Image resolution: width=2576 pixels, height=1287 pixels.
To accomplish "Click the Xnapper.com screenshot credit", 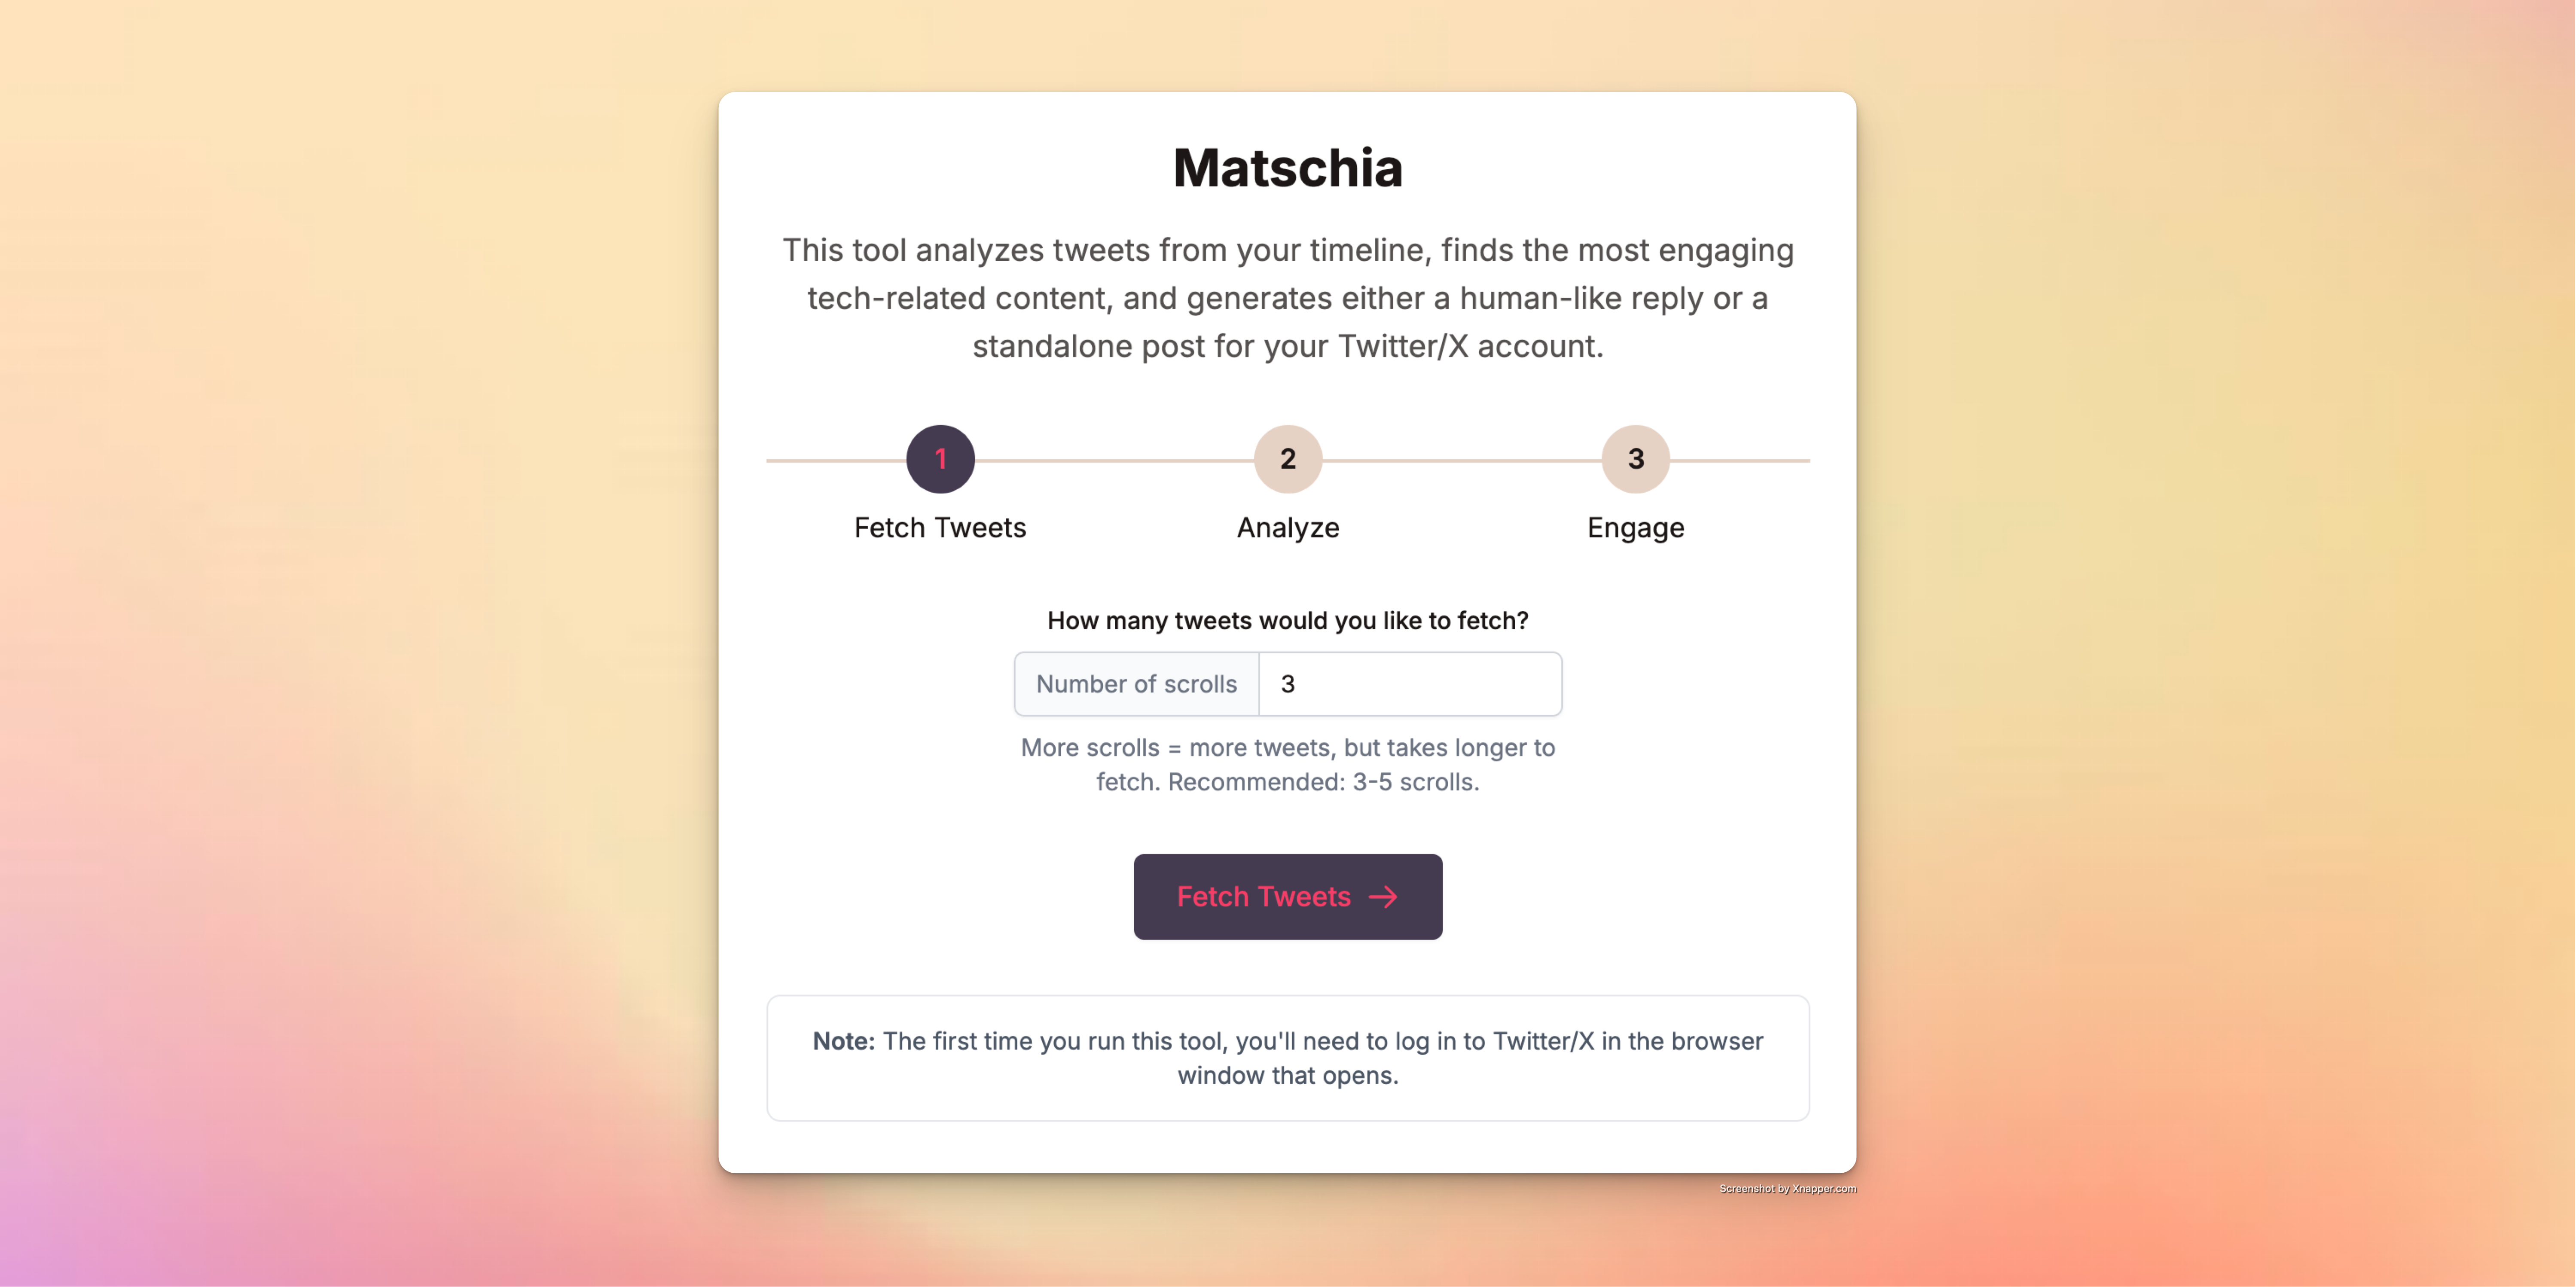I will 1787,1189.
